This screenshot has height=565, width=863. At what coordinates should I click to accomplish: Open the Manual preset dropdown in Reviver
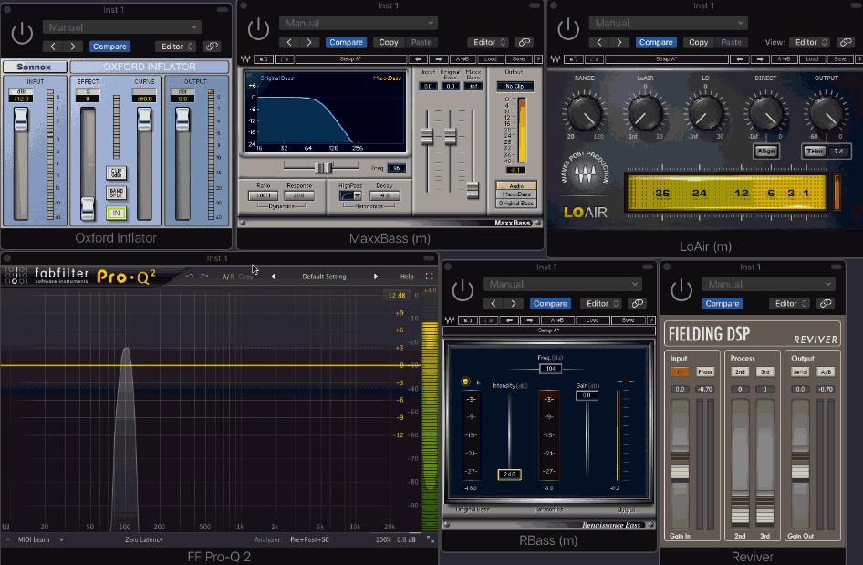pos(768,284)
